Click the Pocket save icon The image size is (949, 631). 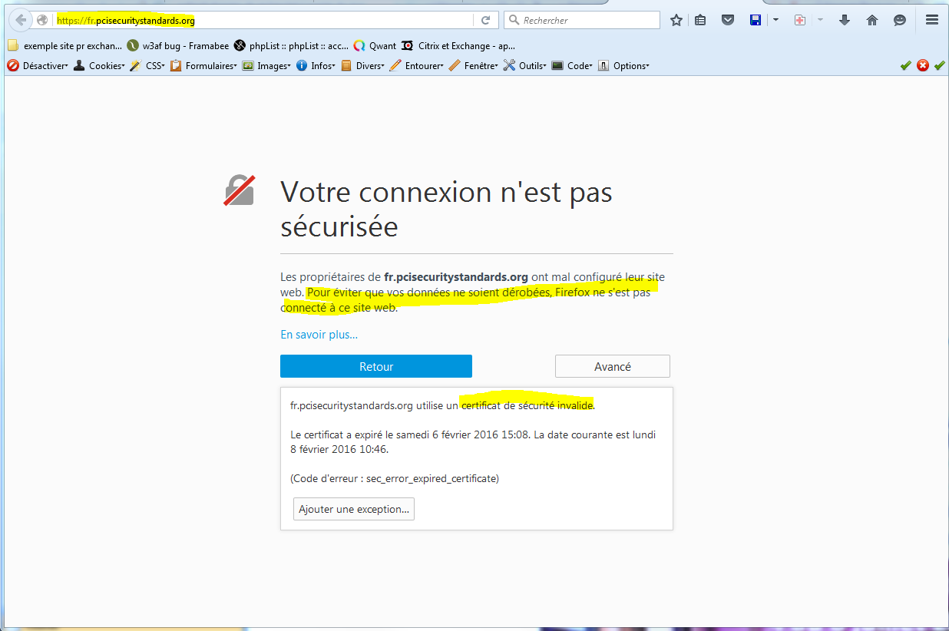(727, 21)
